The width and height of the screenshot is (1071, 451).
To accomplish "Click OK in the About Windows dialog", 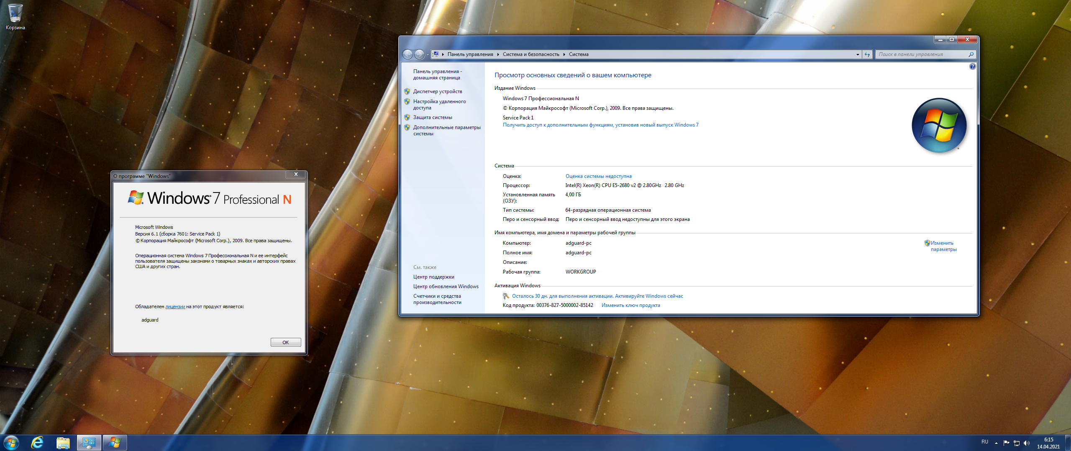I will [286, 342].
